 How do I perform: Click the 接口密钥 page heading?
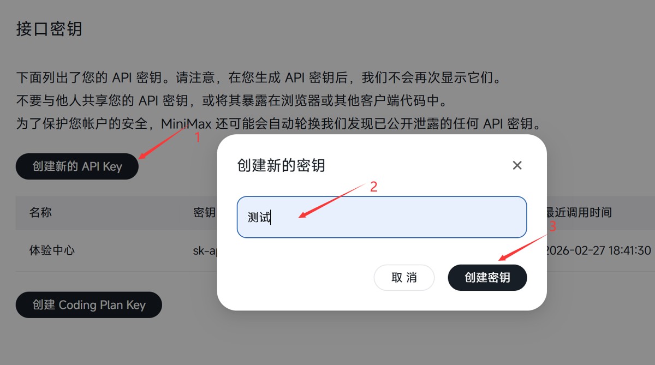(49, 28)
